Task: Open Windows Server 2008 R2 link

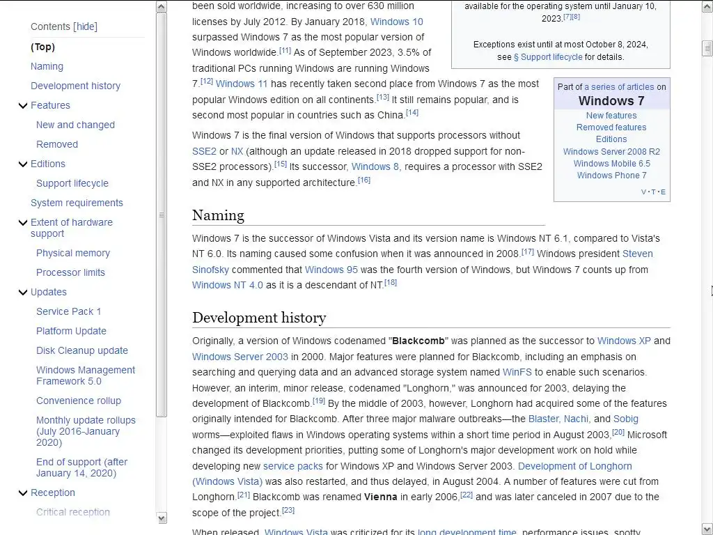Action: coord(611,151)
